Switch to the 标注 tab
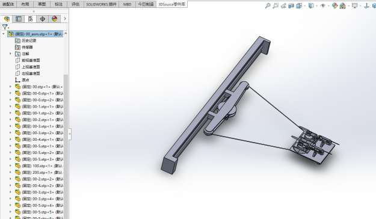 [x=59, y=4]
